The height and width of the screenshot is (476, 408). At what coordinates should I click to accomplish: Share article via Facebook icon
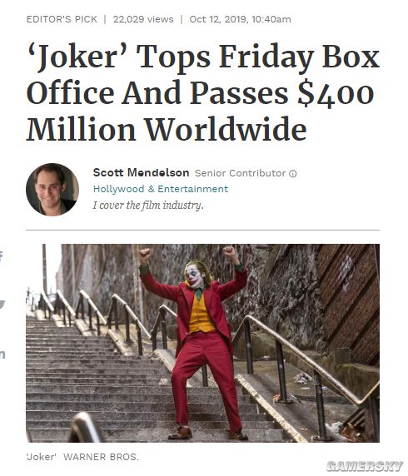[1, 257]
